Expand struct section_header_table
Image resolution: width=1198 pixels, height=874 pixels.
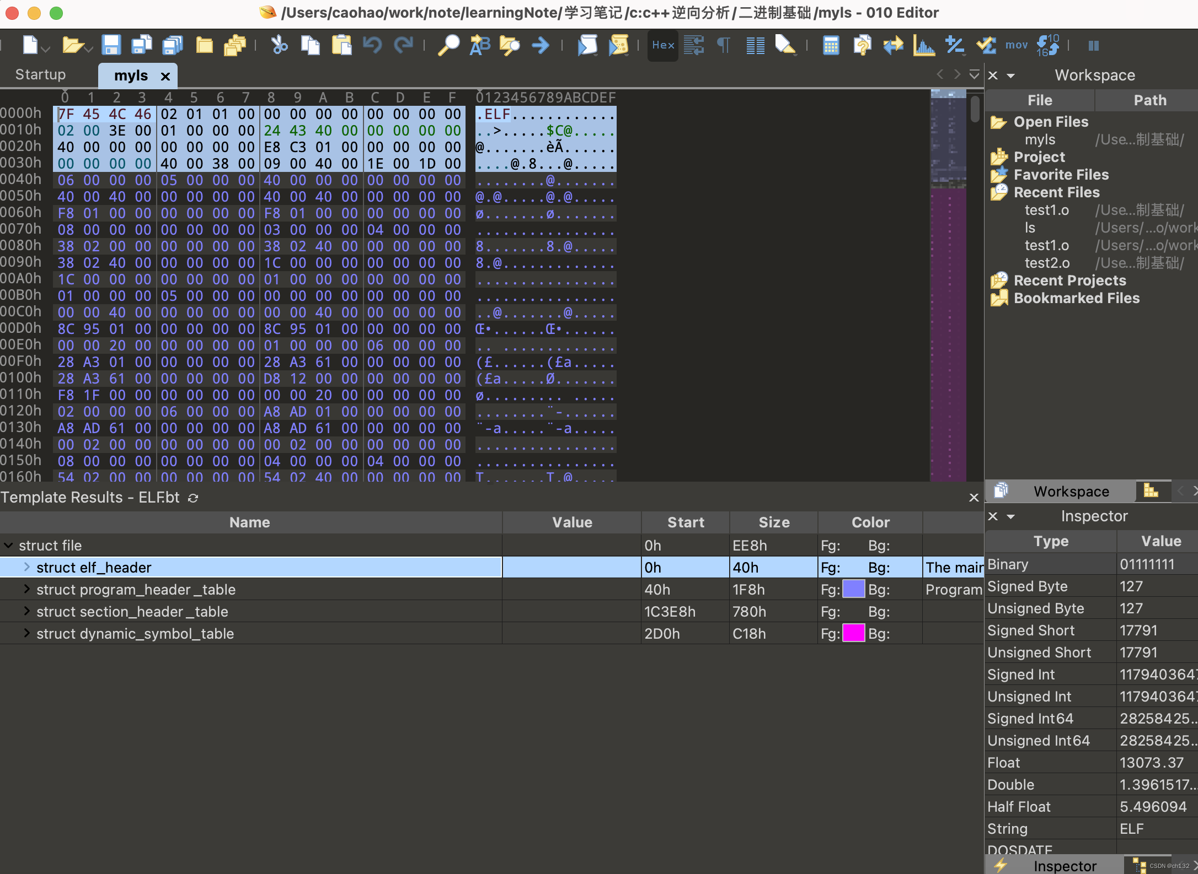tap(26, 611)
